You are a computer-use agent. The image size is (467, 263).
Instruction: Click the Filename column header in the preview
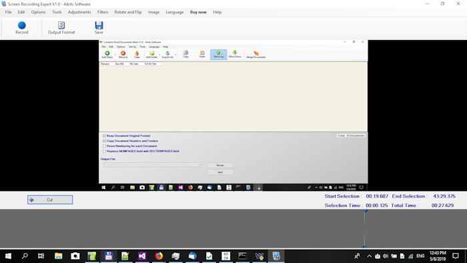coord(105,64)
